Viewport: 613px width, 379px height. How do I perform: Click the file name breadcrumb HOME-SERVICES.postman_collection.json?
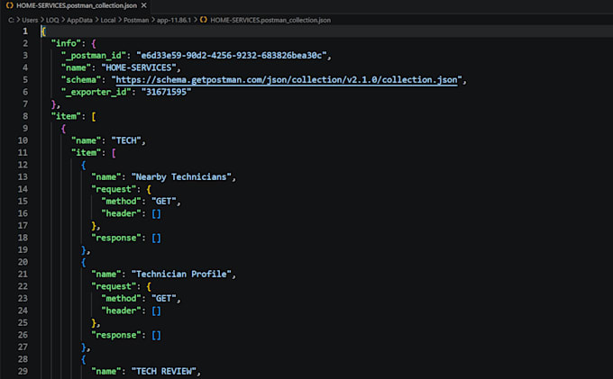[270, 20]
